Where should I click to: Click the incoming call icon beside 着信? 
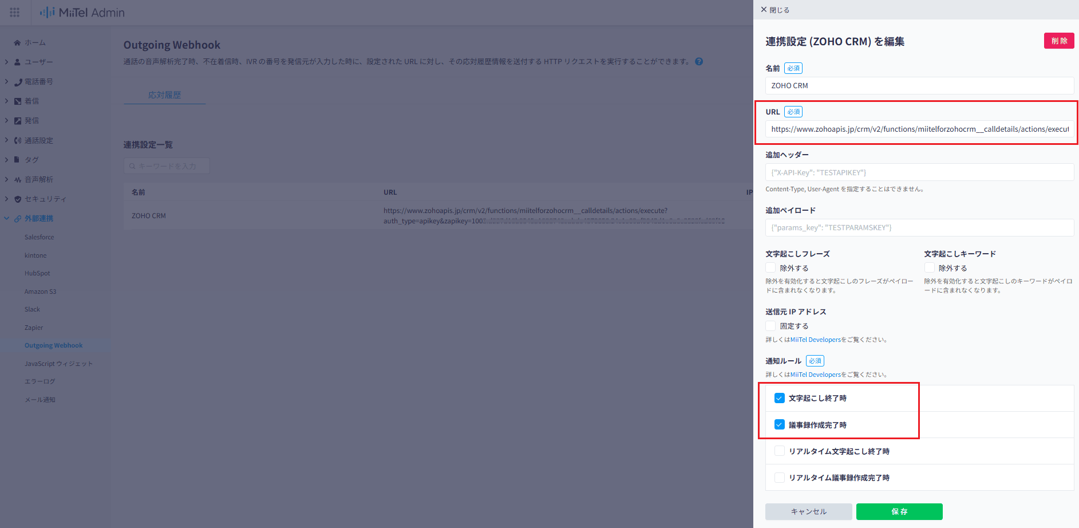coord(18,101)
